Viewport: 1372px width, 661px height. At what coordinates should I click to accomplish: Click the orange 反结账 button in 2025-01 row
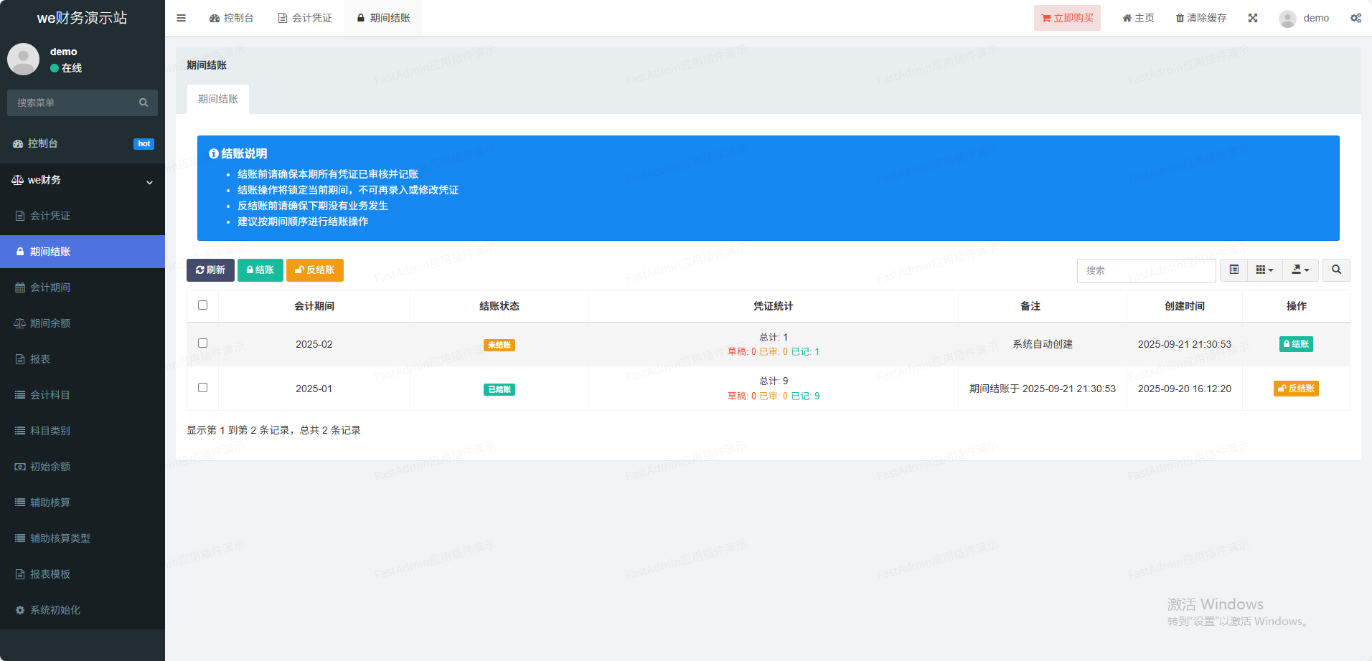click(x=1296, y=389)
